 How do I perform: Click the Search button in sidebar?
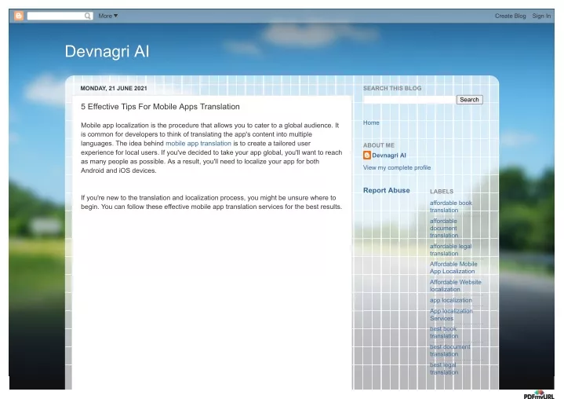tap(469, 100)
